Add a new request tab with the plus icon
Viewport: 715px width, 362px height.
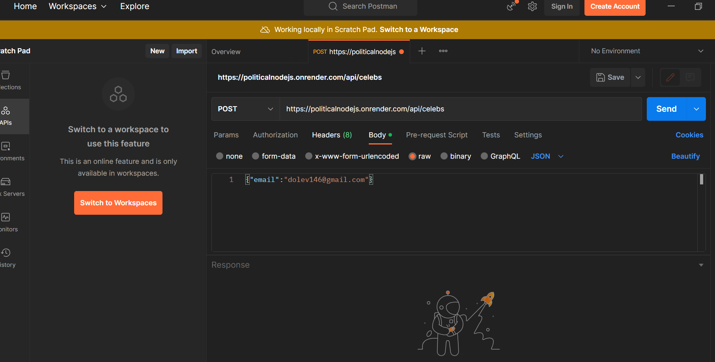(x=422, y=51)
